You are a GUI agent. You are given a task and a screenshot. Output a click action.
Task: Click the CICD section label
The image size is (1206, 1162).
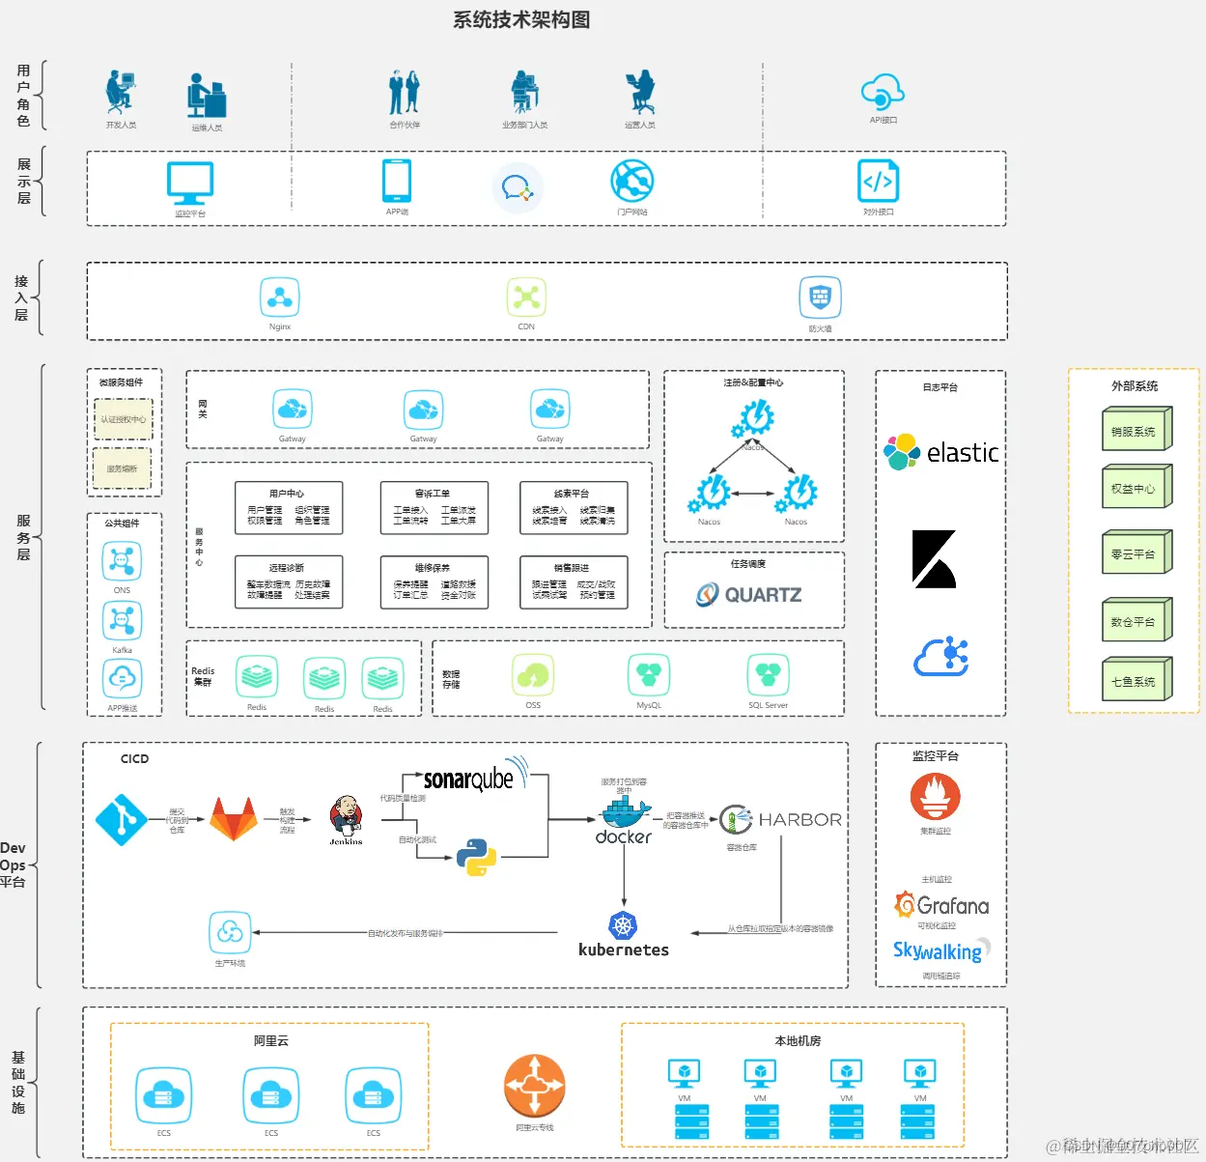tap(134, 758)
